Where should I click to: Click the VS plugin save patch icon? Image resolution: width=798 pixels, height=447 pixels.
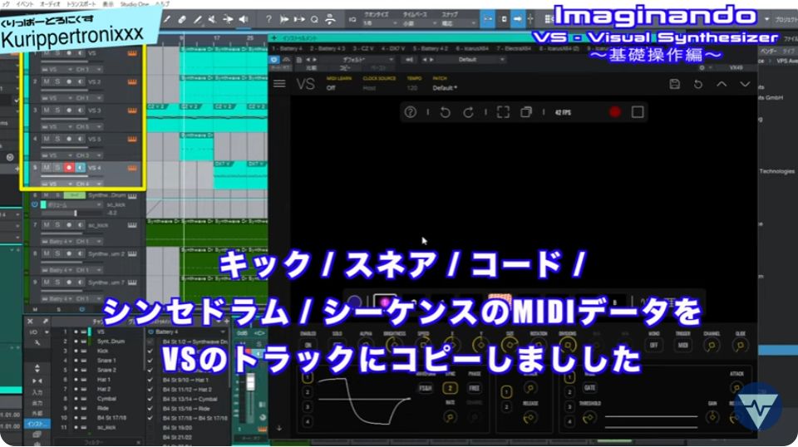[675, 84]
